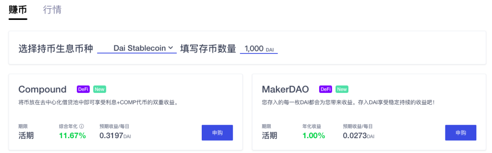The height and width of the screenshot is (153, 492).
Task: Open the Dai Stablecoin currency dropdown
Action: point(137,48)
